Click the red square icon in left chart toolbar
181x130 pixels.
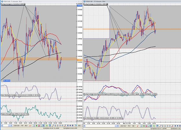click(39, 125)
